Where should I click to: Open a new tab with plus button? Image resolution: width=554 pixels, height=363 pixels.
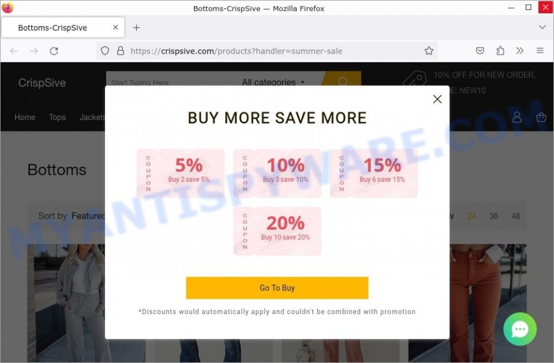[x=136, y=28]
